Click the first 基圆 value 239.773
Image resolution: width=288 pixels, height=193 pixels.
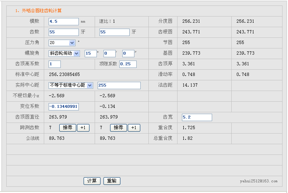(x=191, y=53)
